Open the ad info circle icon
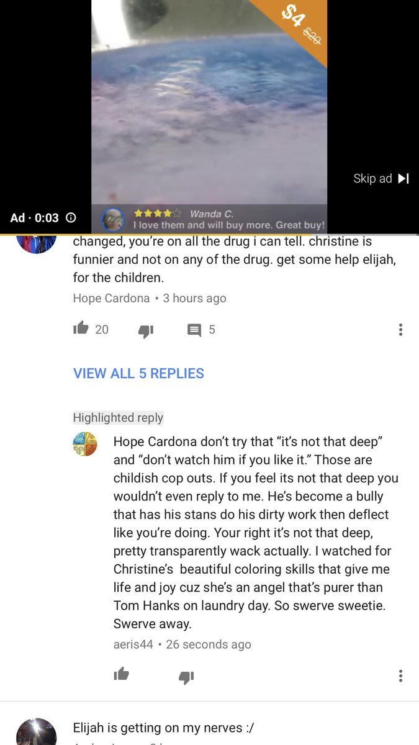 (x=71, y=218)
